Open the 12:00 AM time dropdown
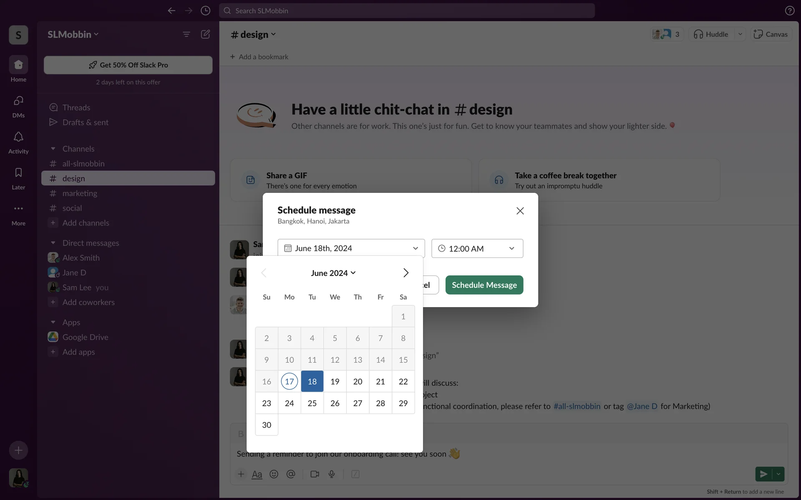The height and width of the screenshot is (500, 801). pyautogui.click(x=477, y=248)
